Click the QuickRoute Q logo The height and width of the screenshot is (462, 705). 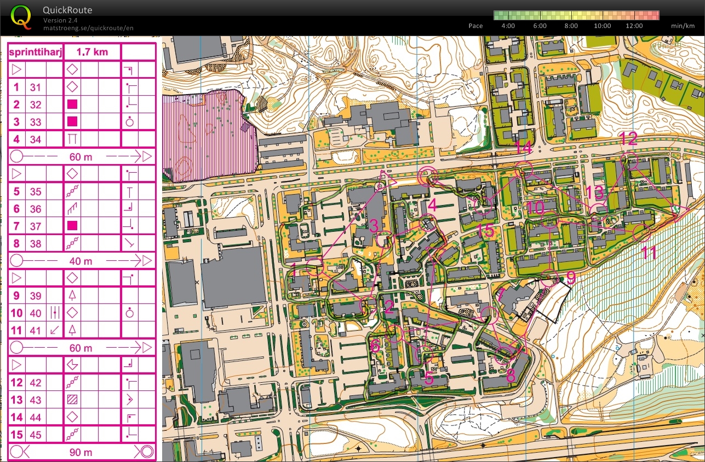(x=21, y=16)
